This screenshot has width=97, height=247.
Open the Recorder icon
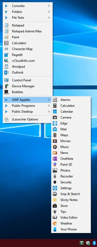click(x=55, y=176)
